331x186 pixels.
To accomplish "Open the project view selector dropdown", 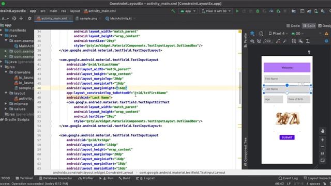I will point(5,19).
